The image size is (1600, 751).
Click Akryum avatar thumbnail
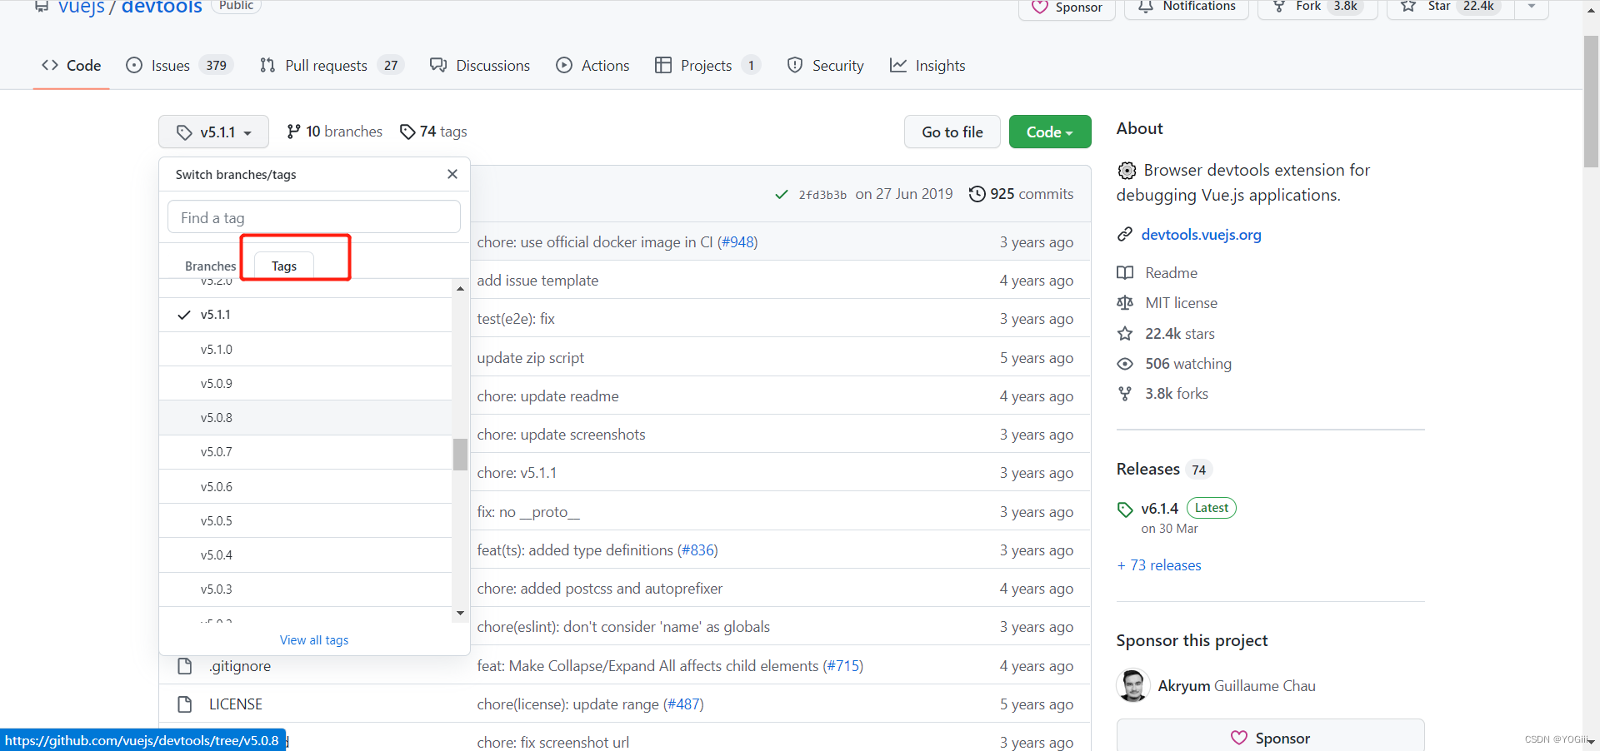click(1132, 685)
